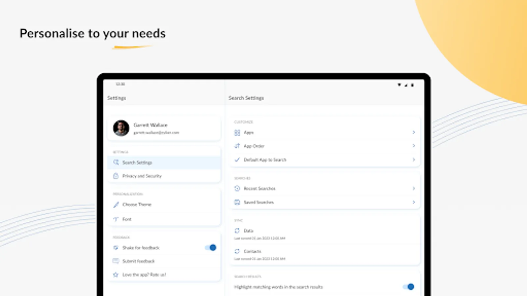Image resolution: width=527 pixels, height=296 pixels.
Task: Click the status bar clock time
Action: 120,84
